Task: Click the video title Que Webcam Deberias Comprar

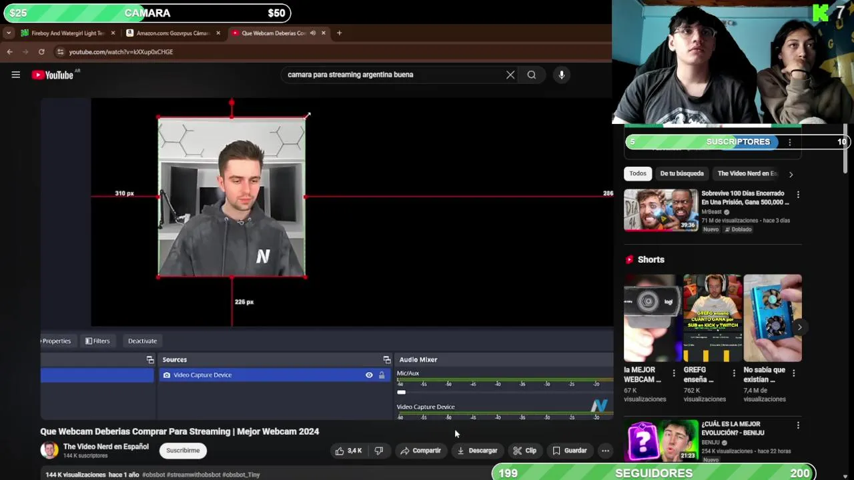Action: tap(179, 432)
